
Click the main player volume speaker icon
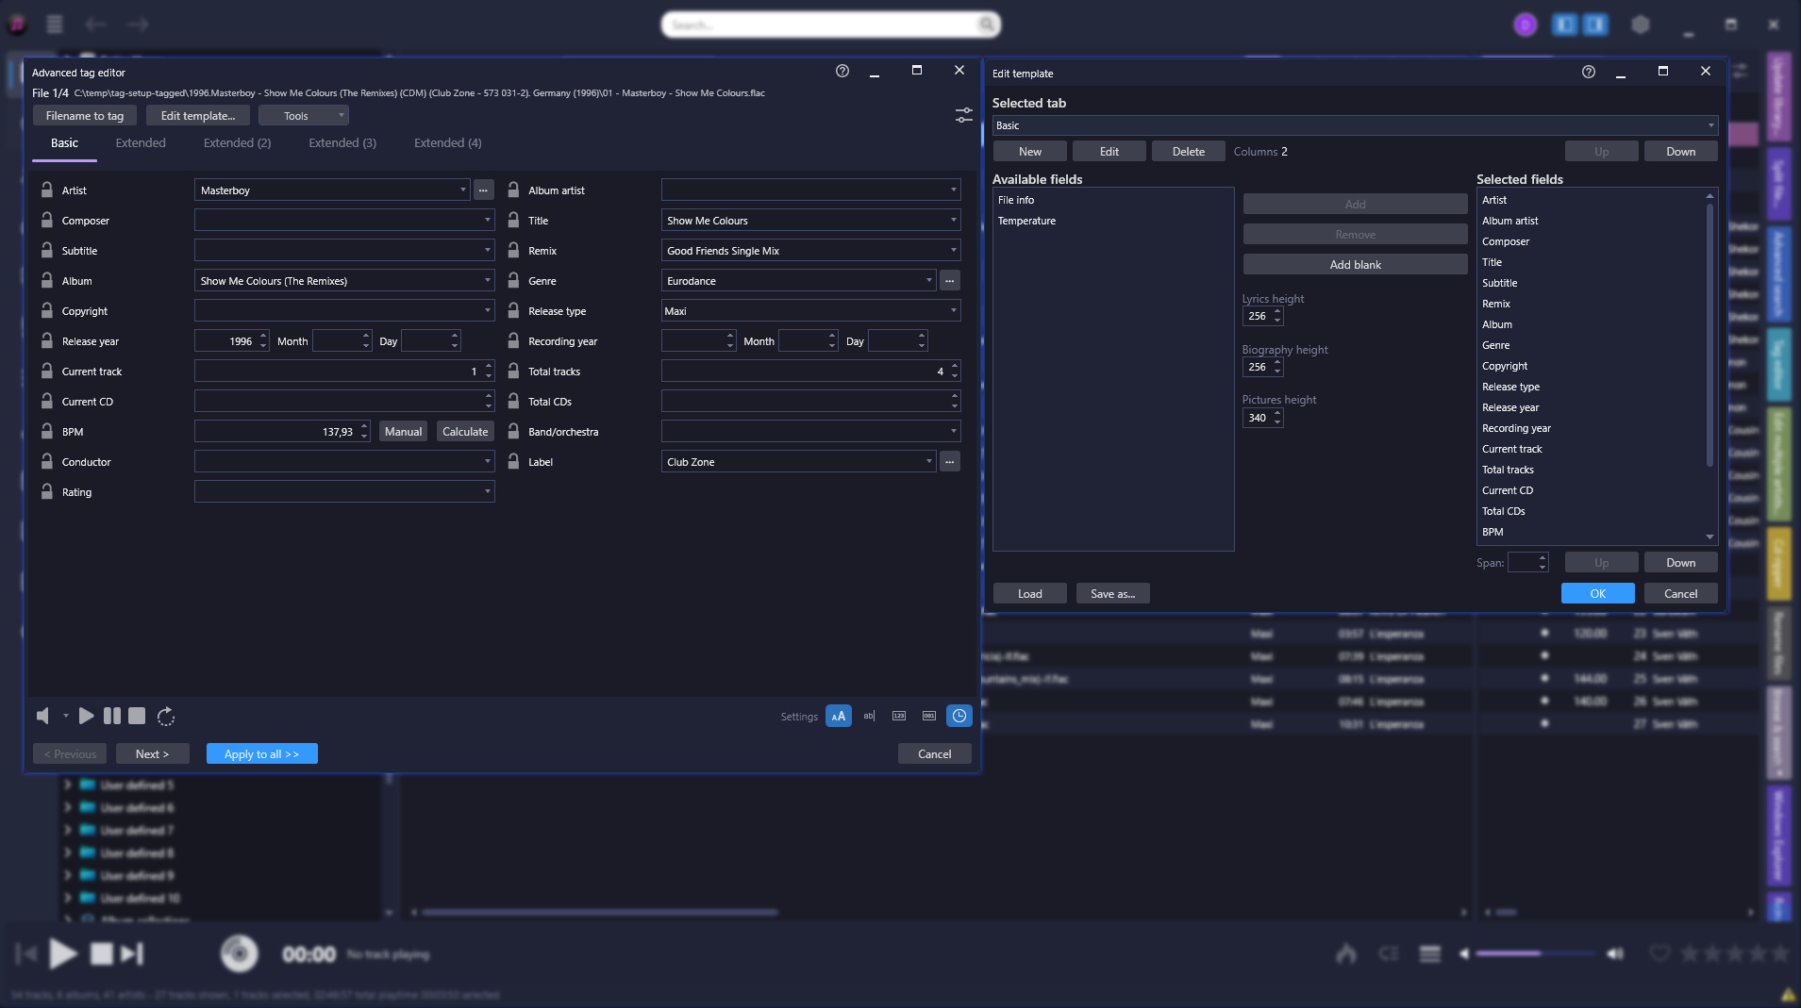click(x=1464, y=954)
